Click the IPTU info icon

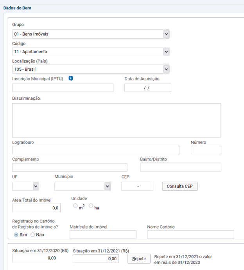pyautogui.click(x=71, y=79)
